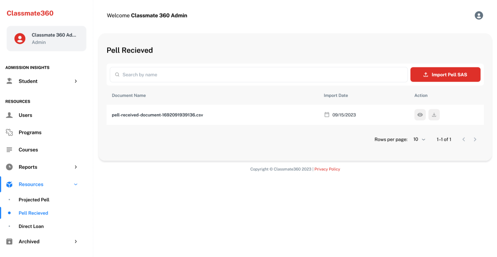497x257 pixels.
Task: Click the user account avatar icon
Action: click(479, 15)
